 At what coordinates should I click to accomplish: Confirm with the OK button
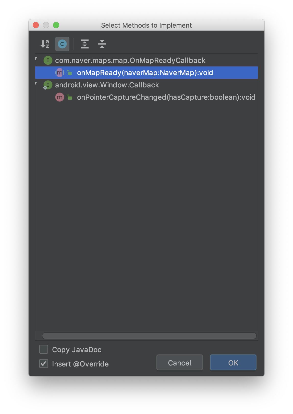233,362
